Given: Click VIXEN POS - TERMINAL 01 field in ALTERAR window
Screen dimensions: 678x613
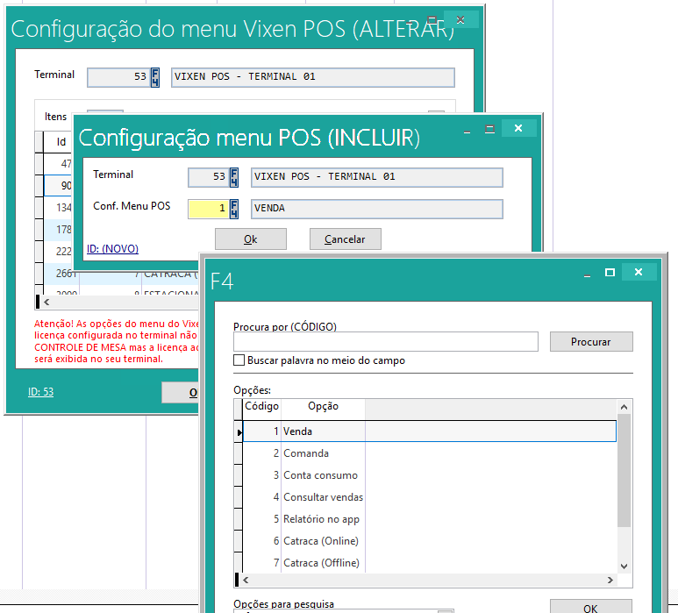Looking at the screenshot, I should pyautogui.click(x=312, y=77).
